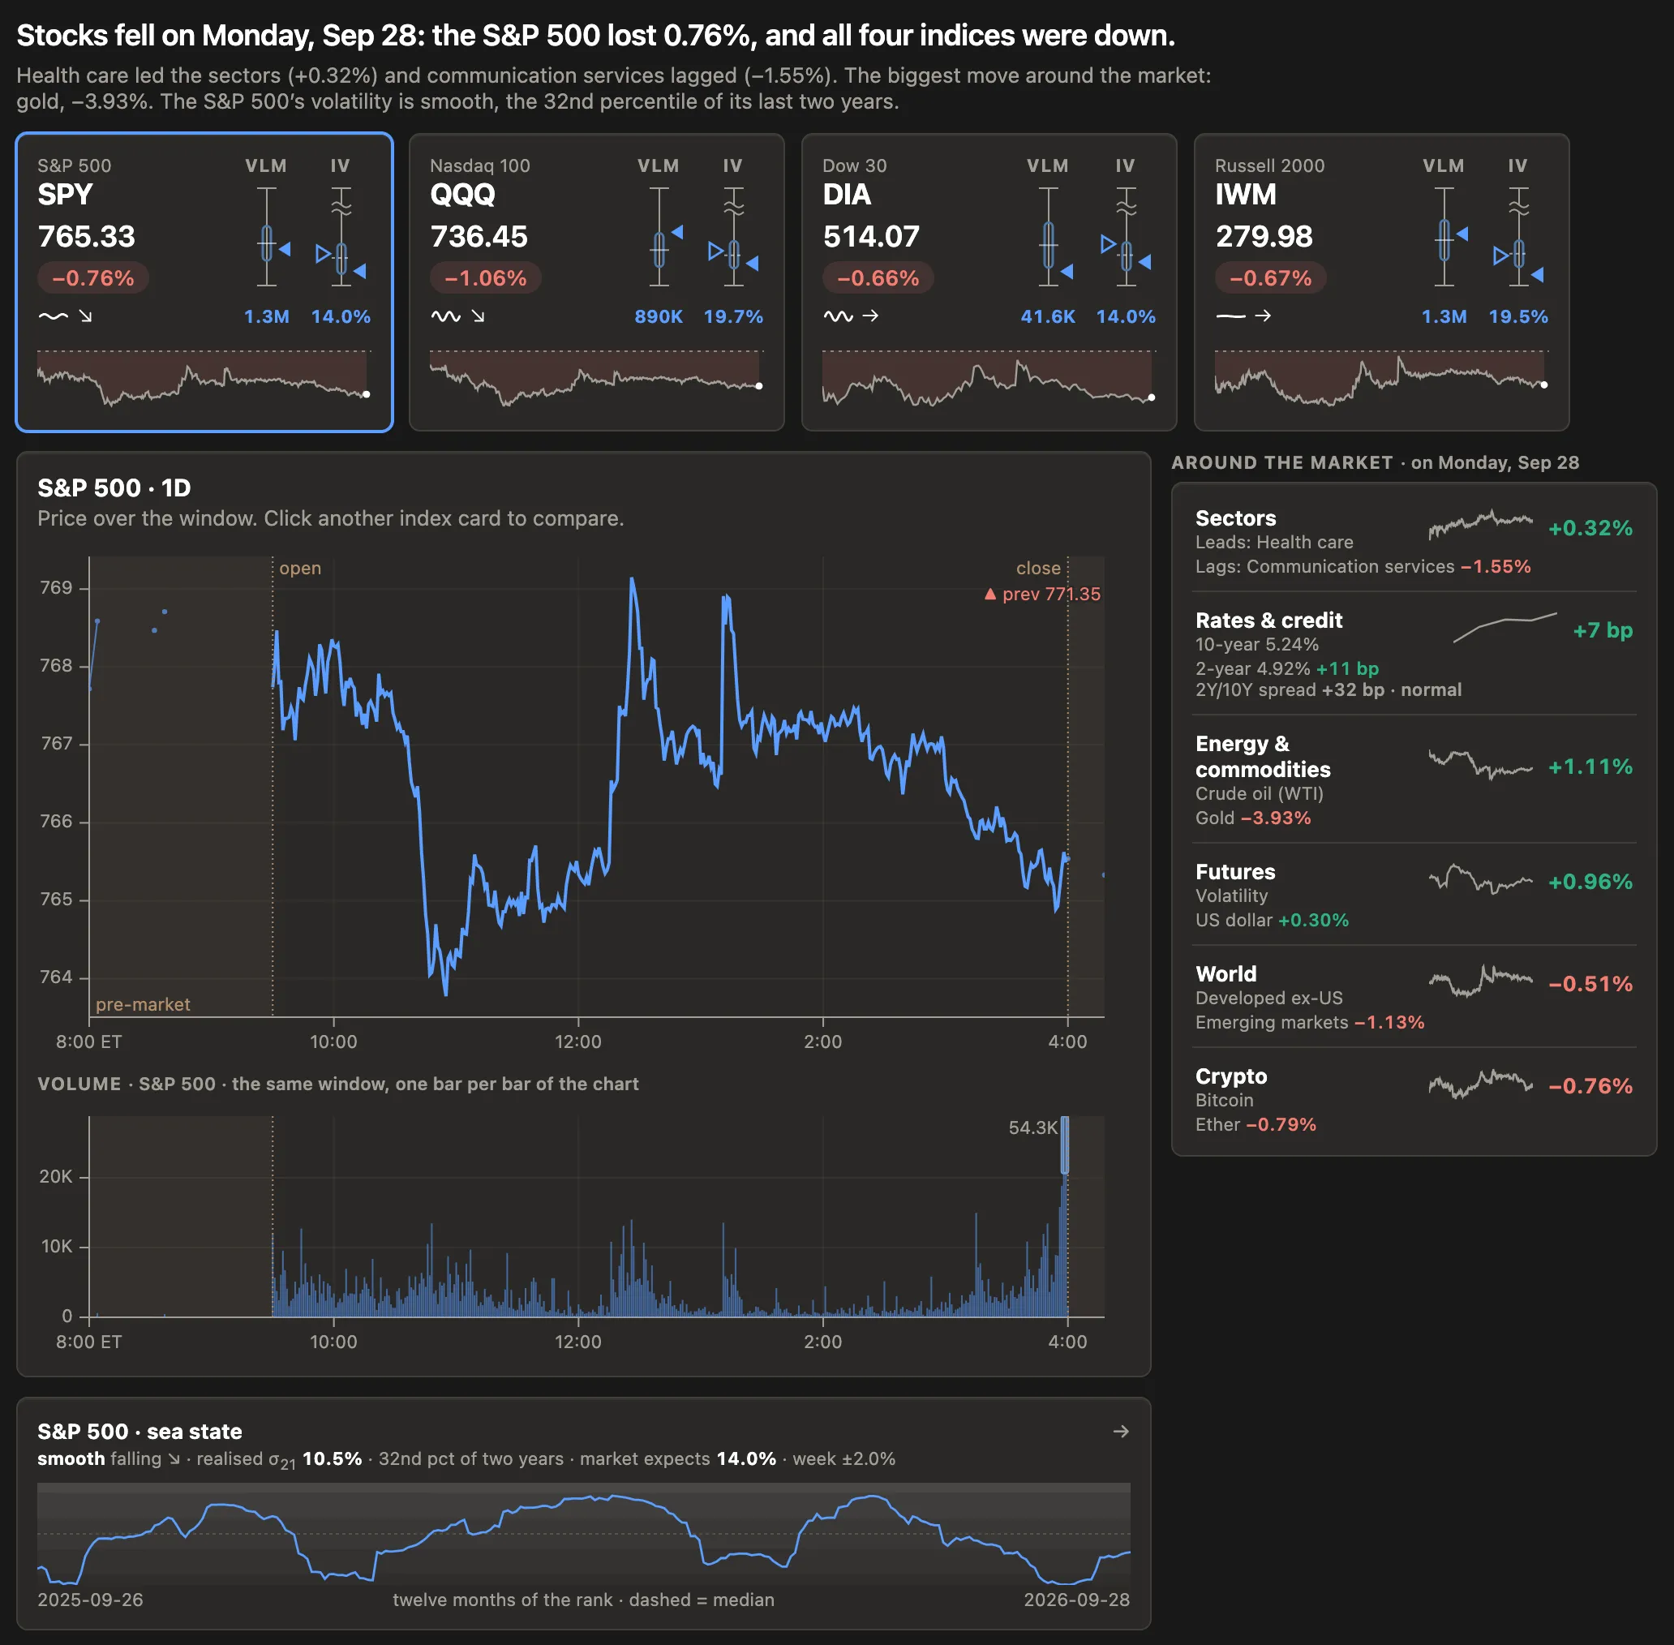Click the IWM IV gauge icon
1674x1645 pixels.
[x=1519, y=237]
